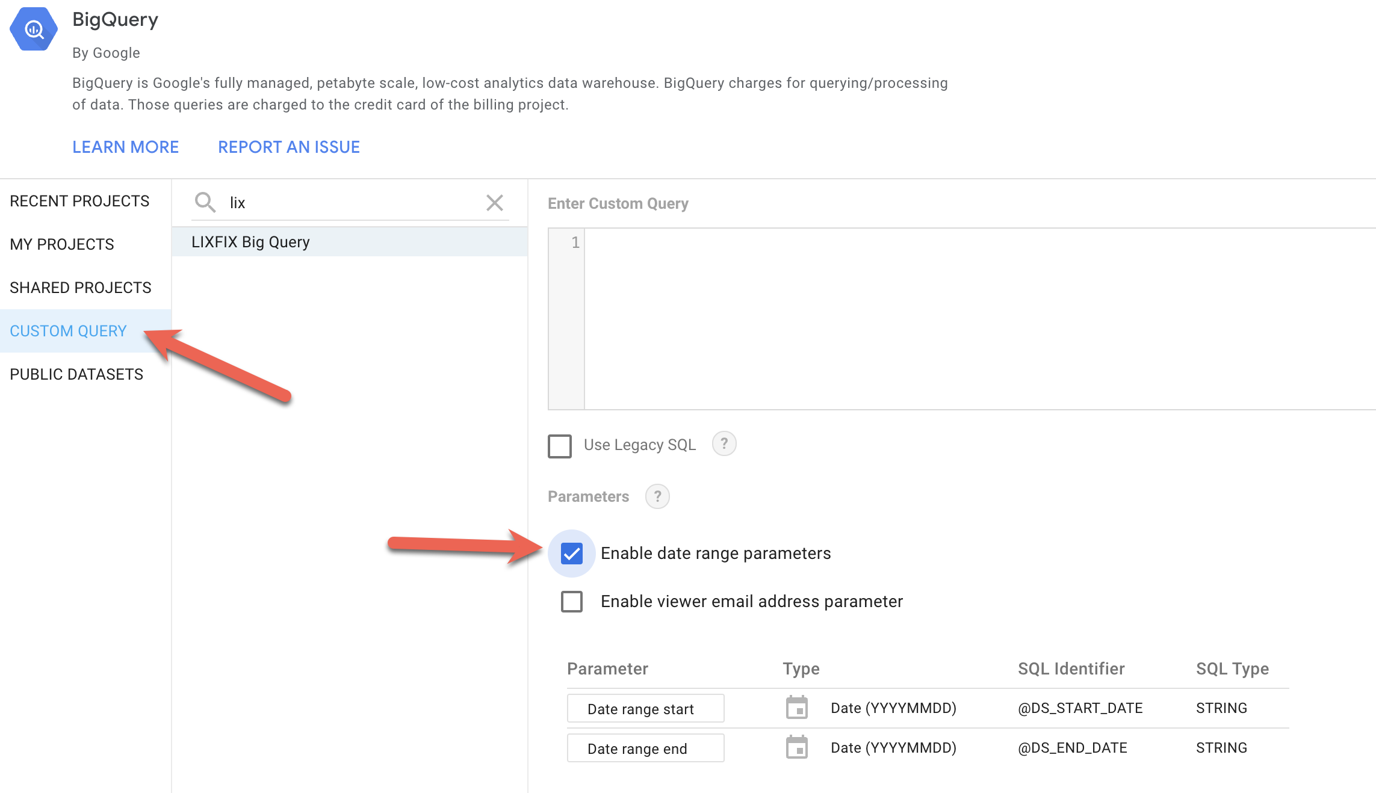The height and width of the screenshot is (793, 1376).
Task: Click the 'SQL Type' column header
Action: coord(1232,668)
